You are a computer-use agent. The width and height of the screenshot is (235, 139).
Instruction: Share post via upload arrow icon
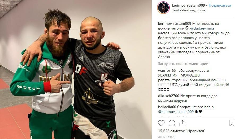tap(182, 123)
